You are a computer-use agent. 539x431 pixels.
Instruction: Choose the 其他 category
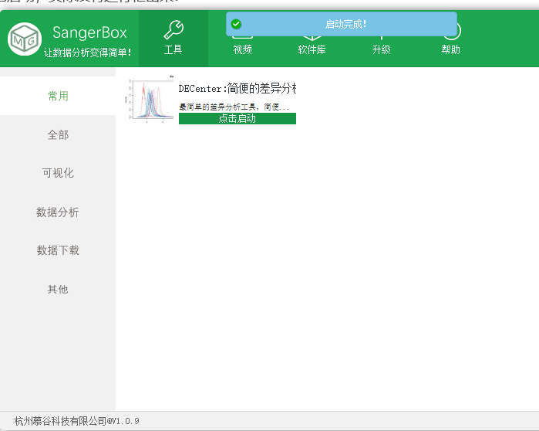coord(58,289)
